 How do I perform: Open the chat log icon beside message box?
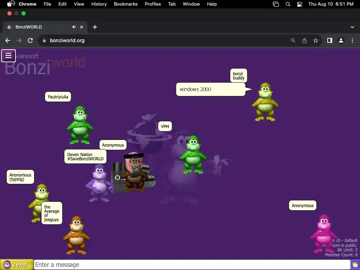(x=355, y=265)
